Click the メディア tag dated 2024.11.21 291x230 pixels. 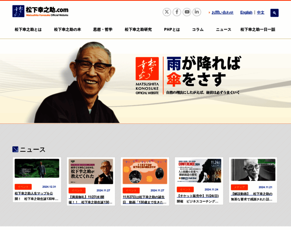click(x=239, y=187)
